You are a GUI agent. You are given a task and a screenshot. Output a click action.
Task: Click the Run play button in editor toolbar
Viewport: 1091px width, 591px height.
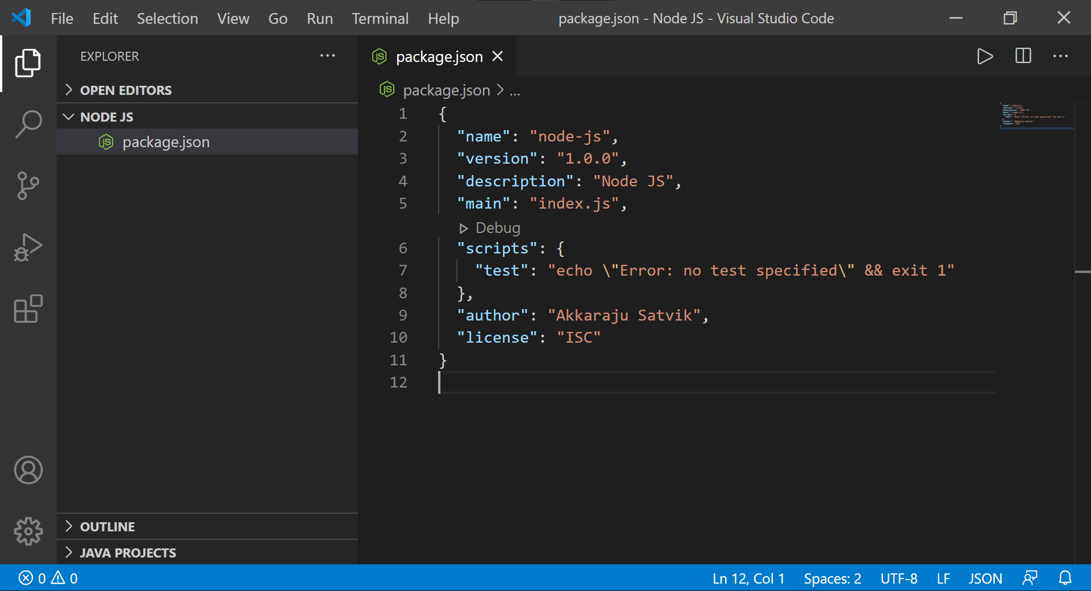[985, 56]
